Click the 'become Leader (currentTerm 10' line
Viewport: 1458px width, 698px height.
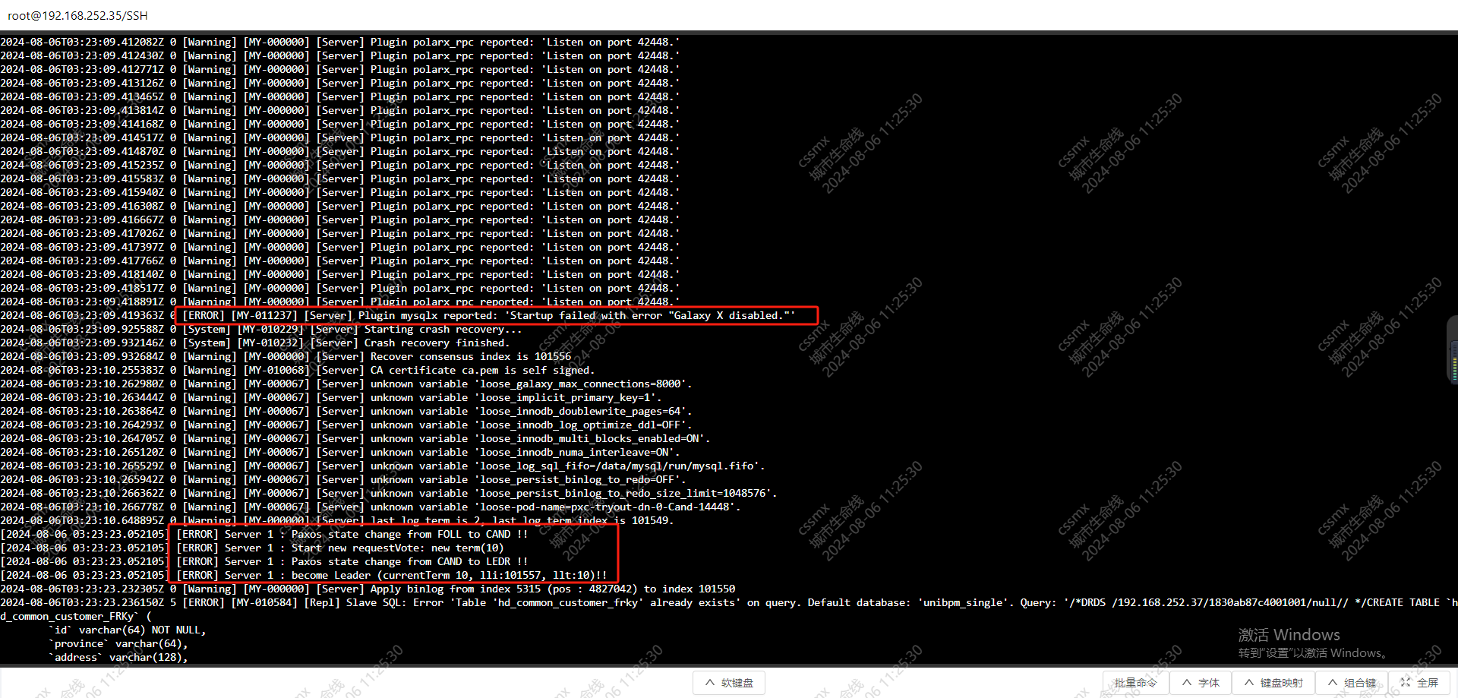304,576
